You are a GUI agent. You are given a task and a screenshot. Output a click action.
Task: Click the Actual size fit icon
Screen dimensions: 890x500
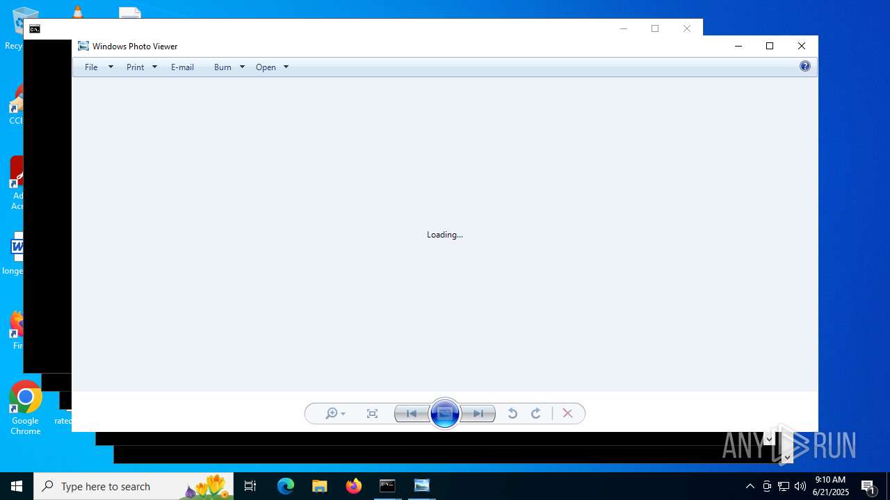pyautogui.click(x=372, y=414)
